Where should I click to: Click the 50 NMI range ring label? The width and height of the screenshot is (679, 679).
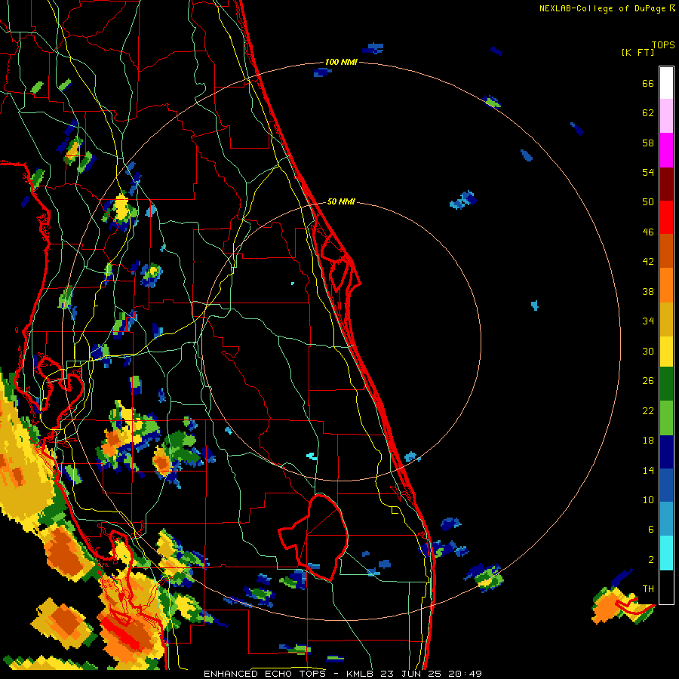click(x=341, y=201)
